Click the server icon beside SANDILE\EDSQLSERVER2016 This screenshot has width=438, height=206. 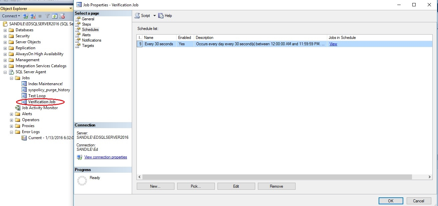point(5,24)
